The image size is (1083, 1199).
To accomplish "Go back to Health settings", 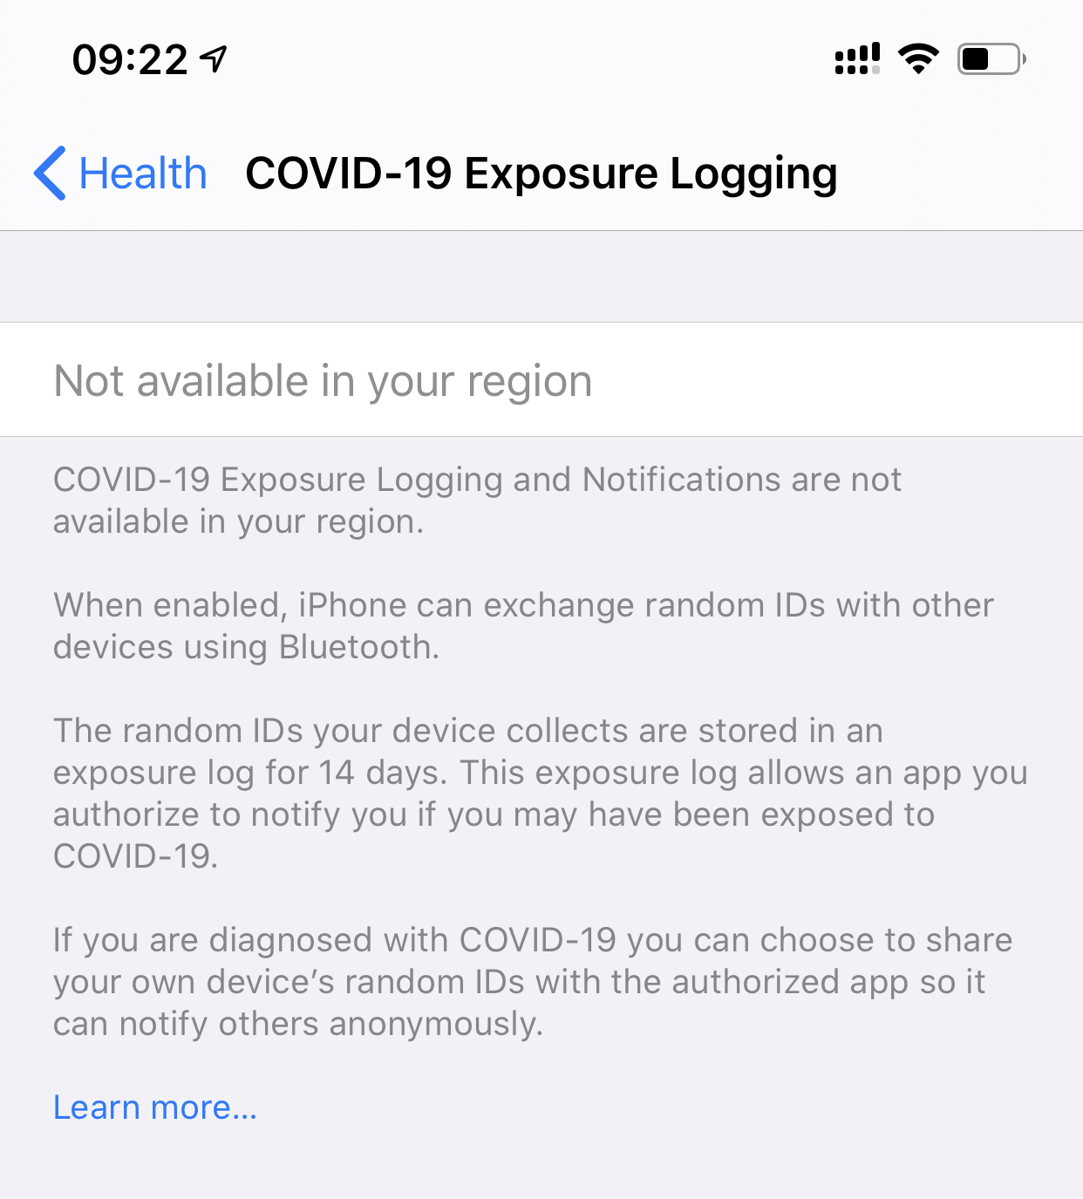I will (120, 173).
